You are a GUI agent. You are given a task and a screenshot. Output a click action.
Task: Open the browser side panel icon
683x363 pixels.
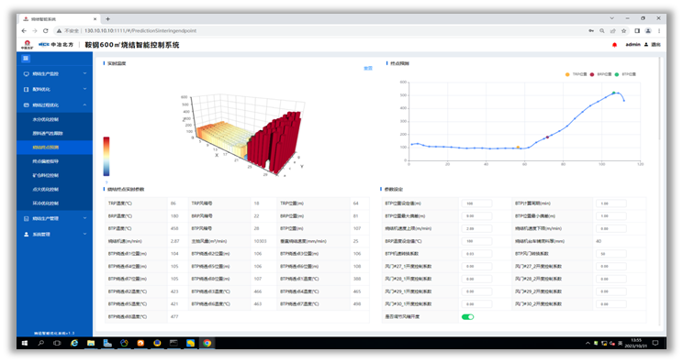point(637,31)
